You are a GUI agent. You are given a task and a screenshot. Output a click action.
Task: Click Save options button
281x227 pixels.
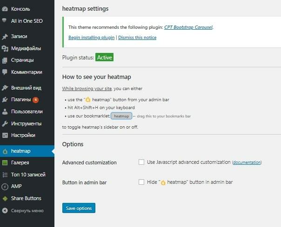pos(79,208)
